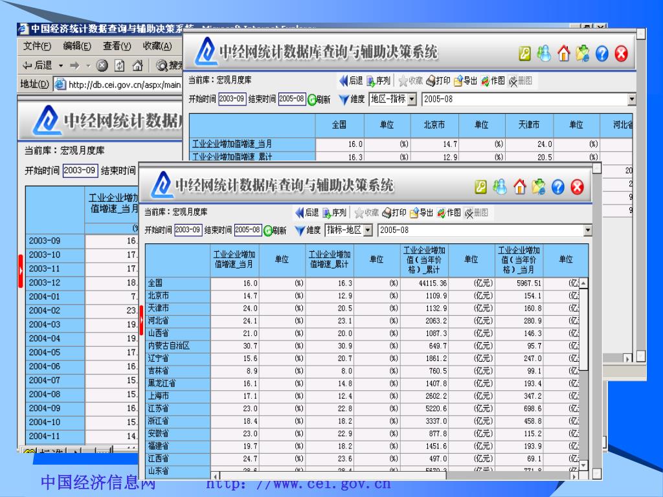Click the 开始时间 field in the front window
Image resolution: width=663 pixels, height=497 pixels.
click(188, 230)
